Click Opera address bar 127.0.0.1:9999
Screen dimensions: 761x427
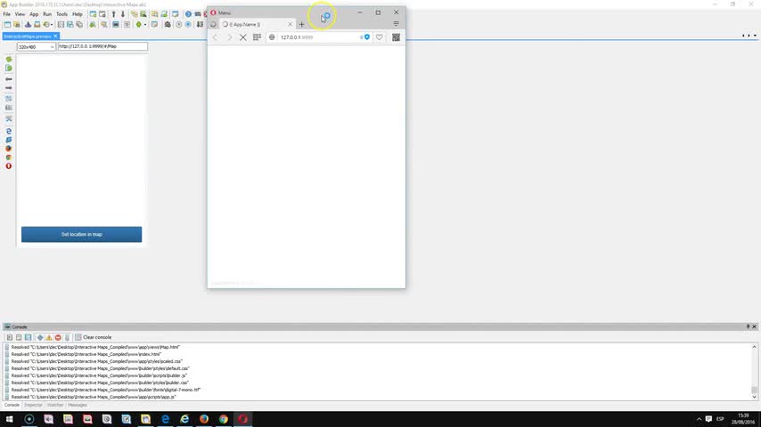[x=319, y=37]
